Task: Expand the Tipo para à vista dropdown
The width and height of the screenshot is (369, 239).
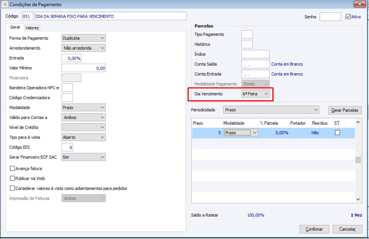Action: point(84,137)
